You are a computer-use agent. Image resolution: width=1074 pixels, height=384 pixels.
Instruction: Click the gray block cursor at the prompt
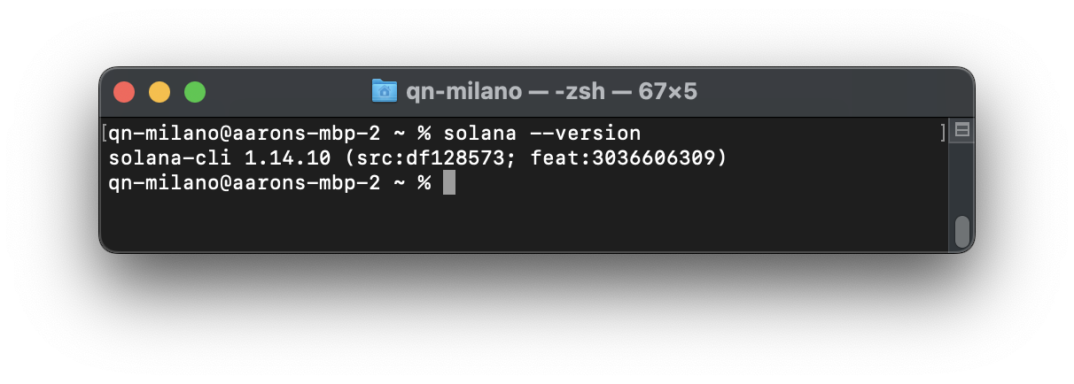(449, 183)
